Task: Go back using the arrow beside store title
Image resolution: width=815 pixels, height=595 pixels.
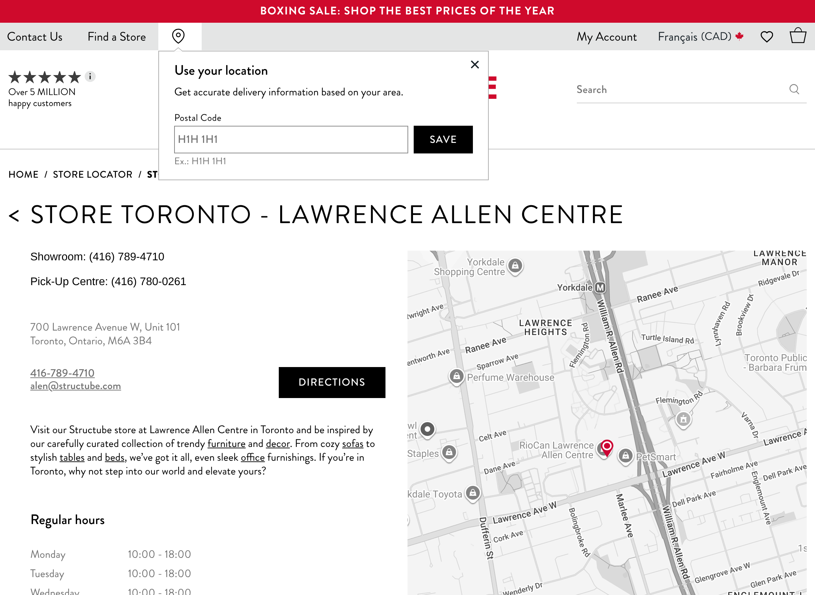Action: [x=14, y=216]
